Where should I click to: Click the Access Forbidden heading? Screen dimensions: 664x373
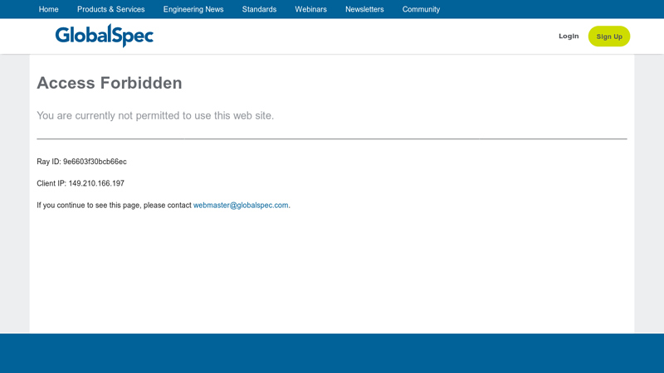[110, 83]
